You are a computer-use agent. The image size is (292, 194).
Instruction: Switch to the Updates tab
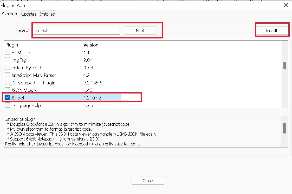pyautogui.click(x=29, y=14)
